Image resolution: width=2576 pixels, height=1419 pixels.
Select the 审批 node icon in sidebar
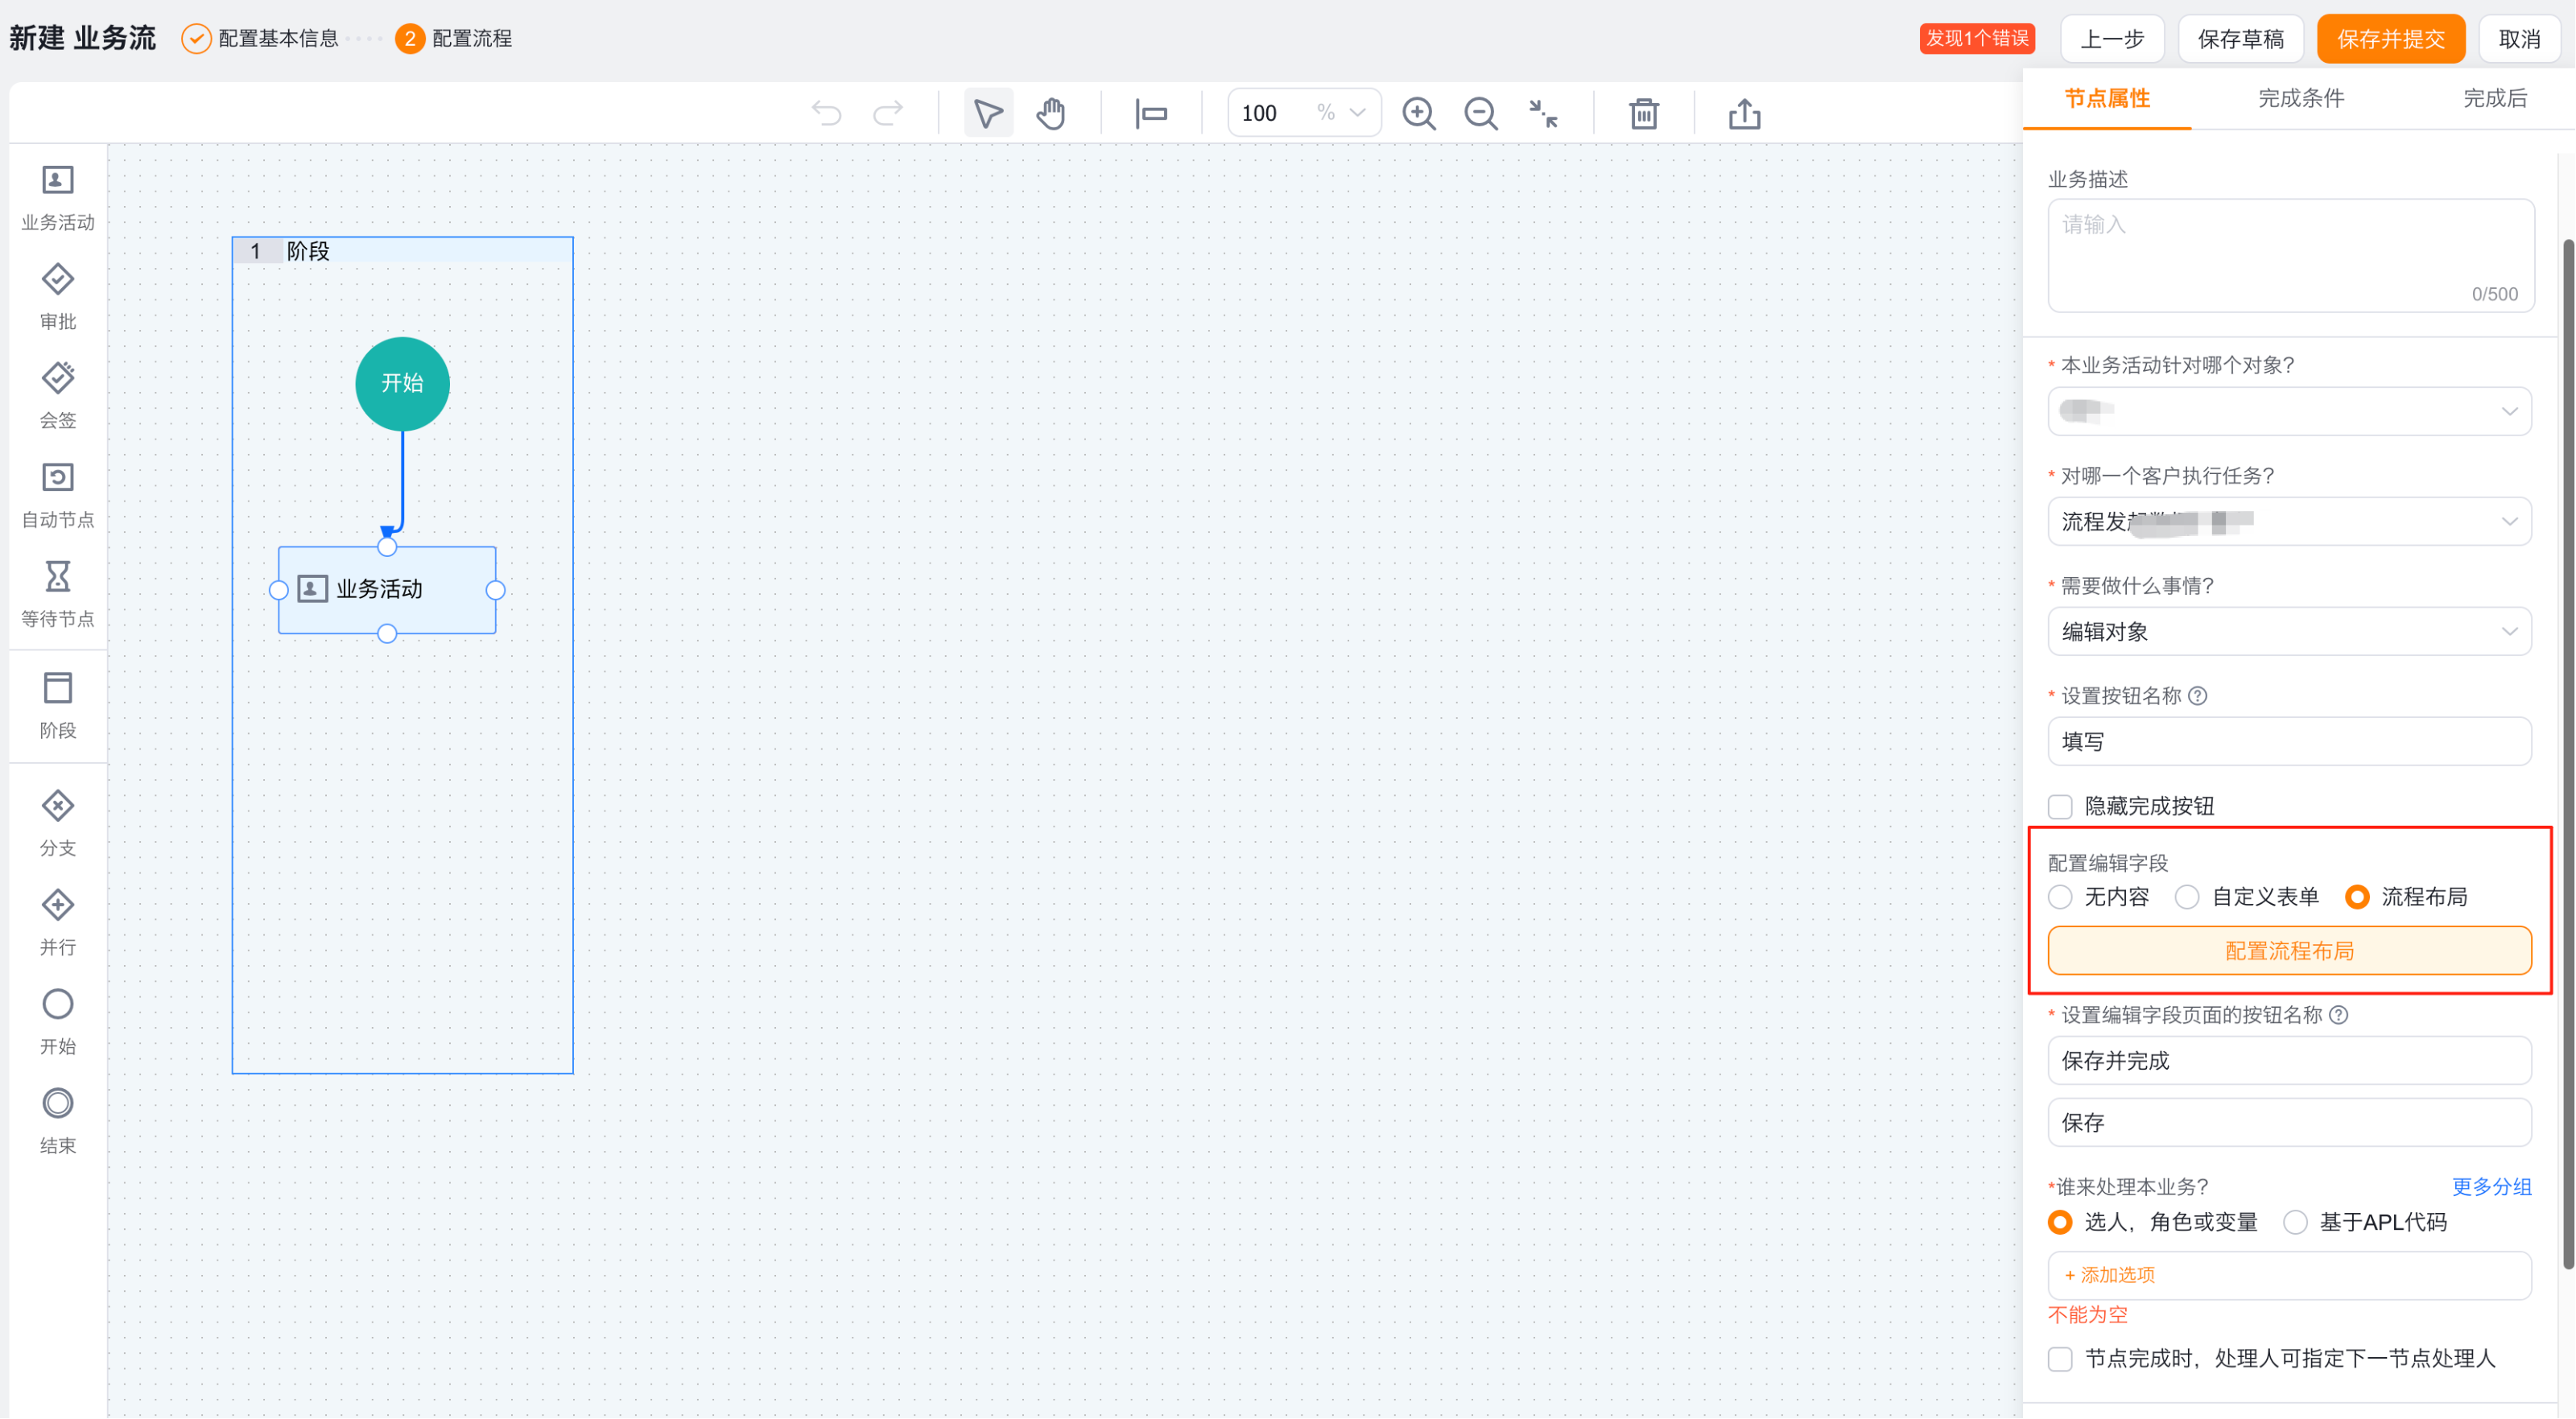57,280
